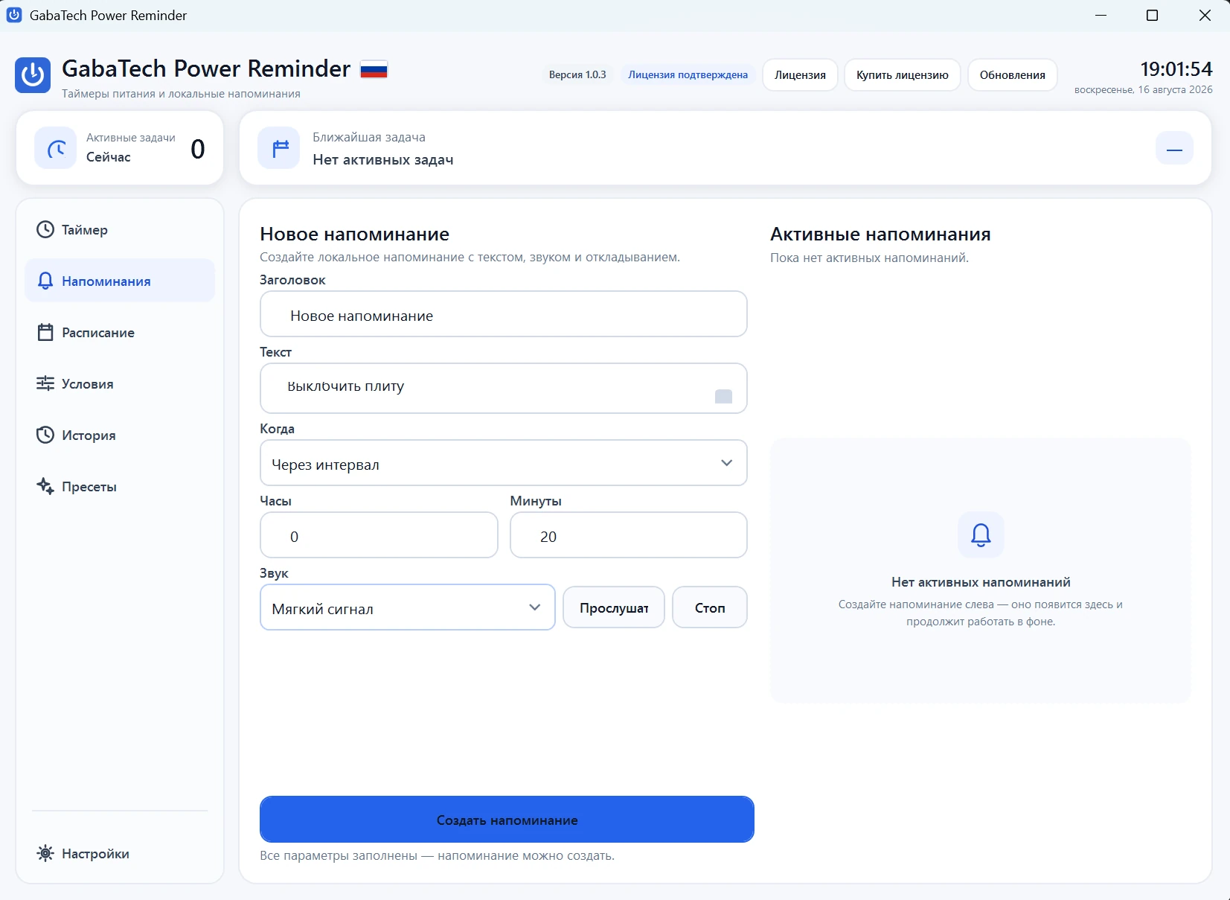1230x900 pixels.
Task: Click the sparkle icon next to Пресеты
Action: coord(45,486)
